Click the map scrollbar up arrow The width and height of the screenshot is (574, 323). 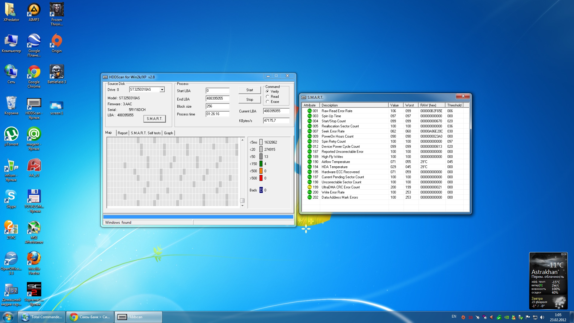point(242,140)
